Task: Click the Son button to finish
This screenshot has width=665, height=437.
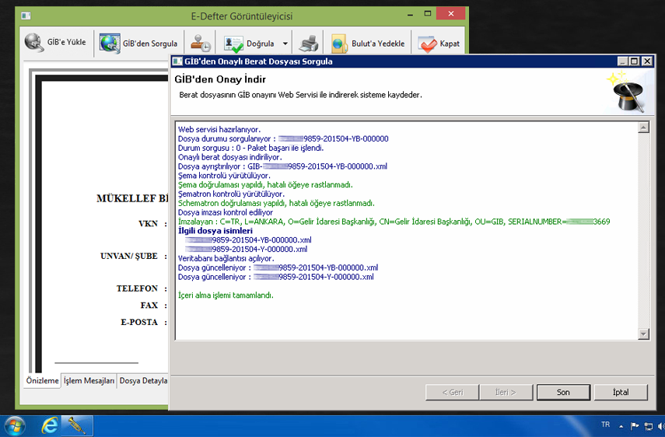Action: pyautogui.click(x=563, y=392)
